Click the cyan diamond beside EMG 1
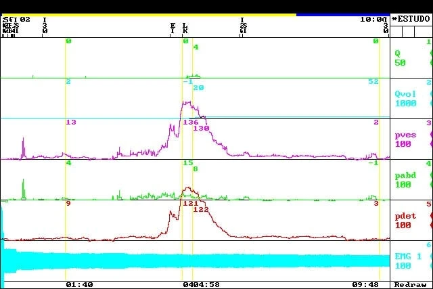Viewport: 433px width, 289px height. coord(431,265)
